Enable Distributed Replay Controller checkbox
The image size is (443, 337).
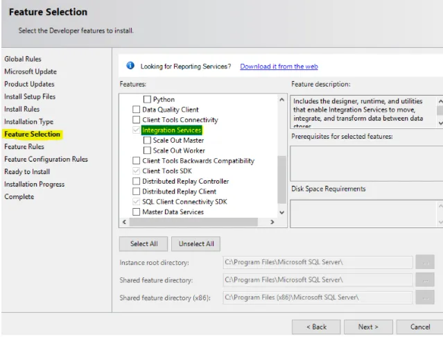point(136,181)
